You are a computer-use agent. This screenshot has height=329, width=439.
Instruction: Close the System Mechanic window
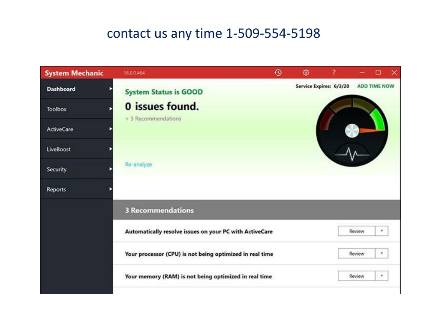pos(394,73)
